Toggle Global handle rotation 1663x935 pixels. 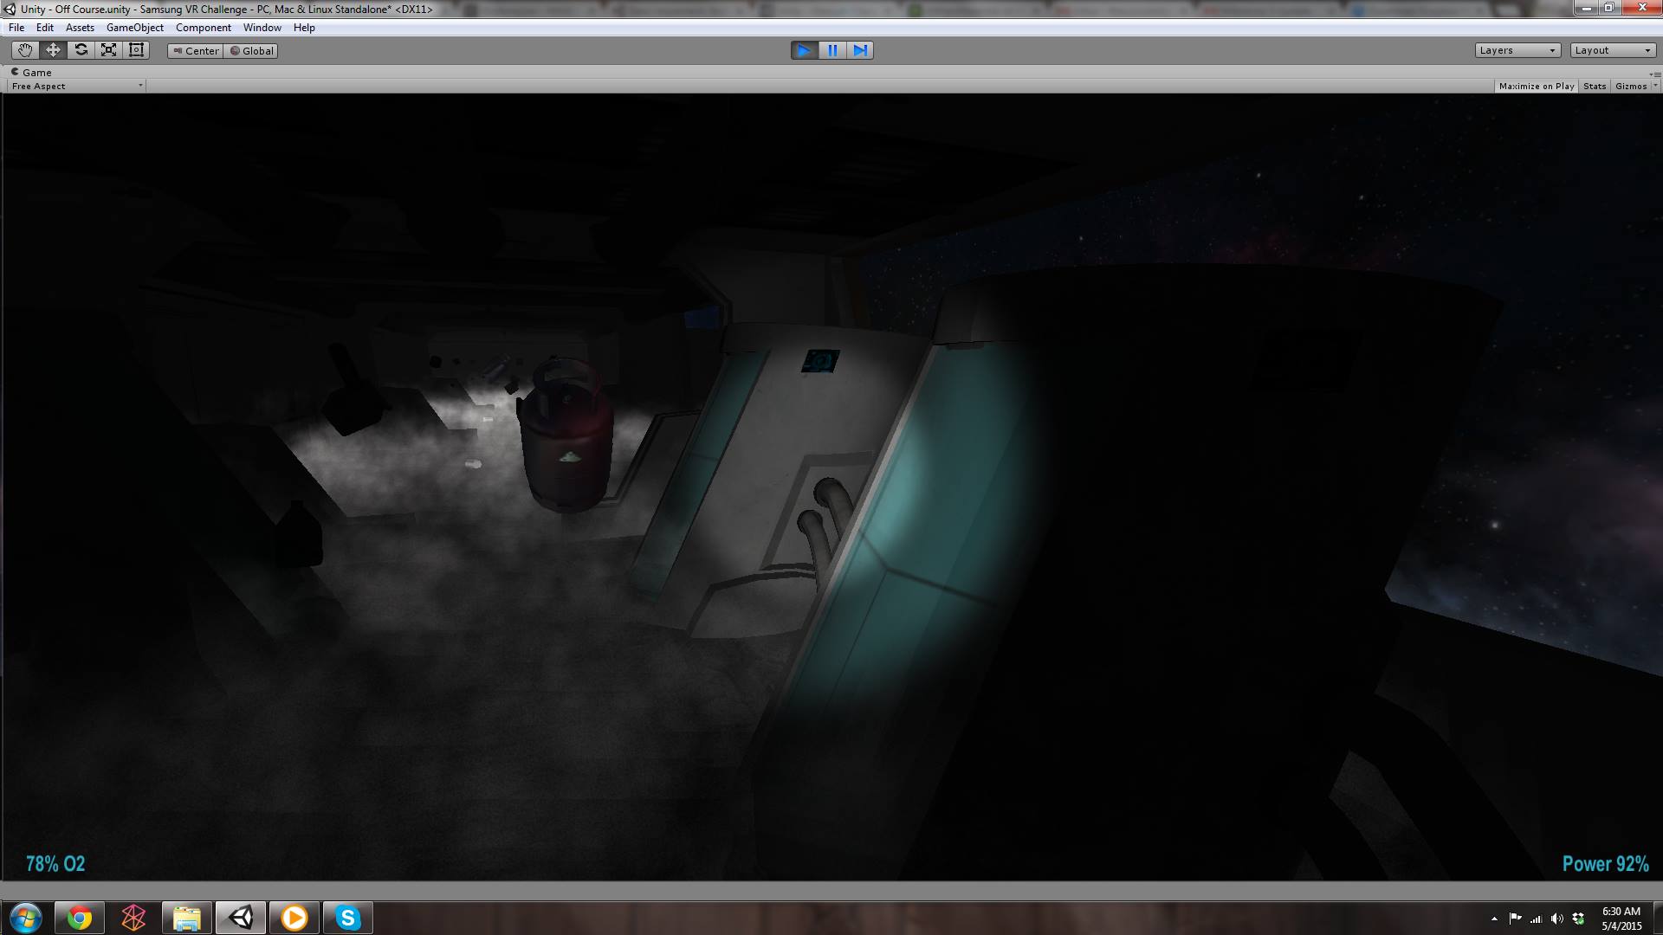coord(252,51)
